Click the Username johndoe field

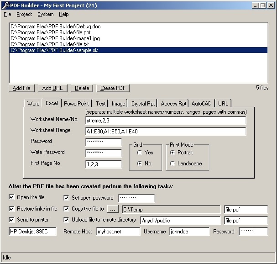[189, 231]
